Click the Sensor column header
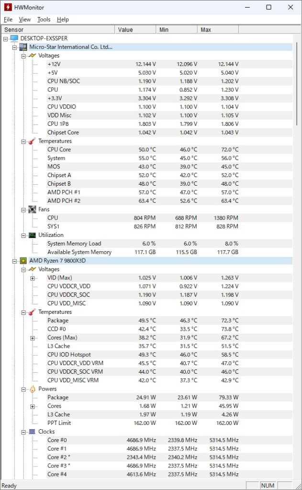302x490 pixels. (57, 30)
